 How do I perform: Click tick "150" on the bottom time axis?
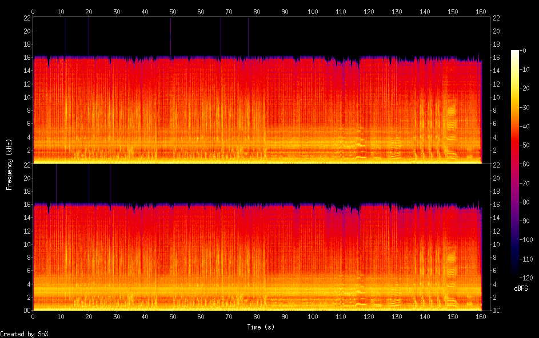(x=453, y=317)
